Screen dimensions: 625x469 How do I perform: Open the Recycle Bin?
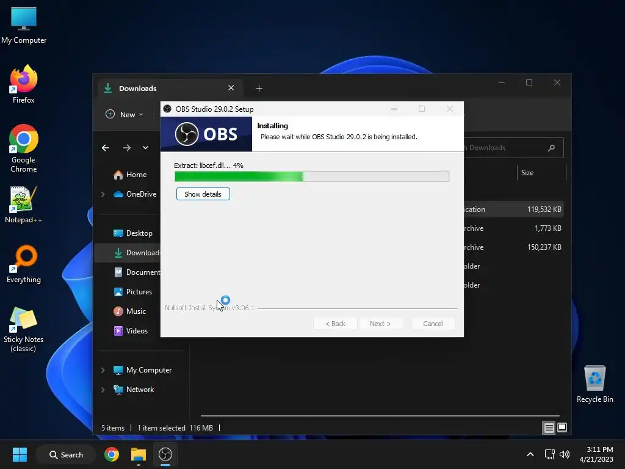coord(594,384)
